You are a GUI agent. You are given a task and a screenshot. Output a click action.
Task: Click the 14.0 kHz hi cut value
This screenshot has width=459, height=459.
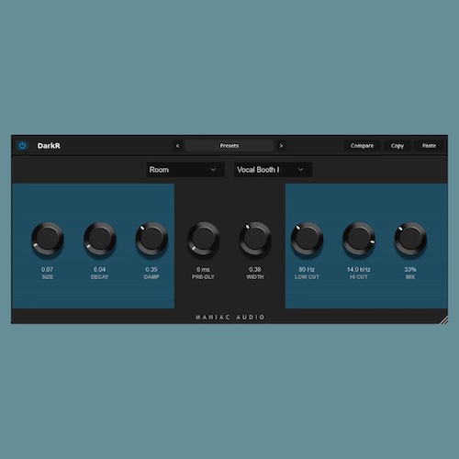point(359,269)
